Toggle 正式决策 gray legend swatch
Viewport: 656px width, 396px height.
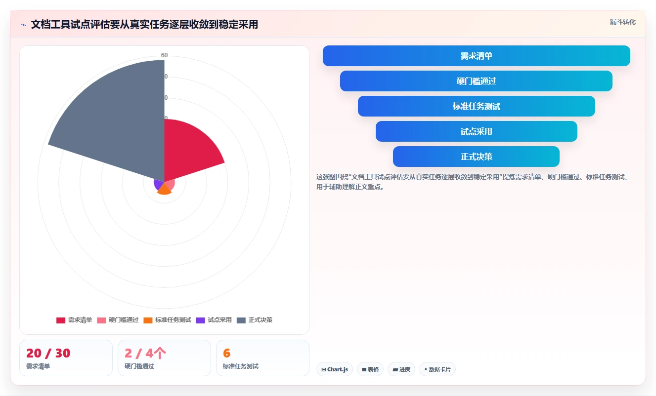(241, 320)
